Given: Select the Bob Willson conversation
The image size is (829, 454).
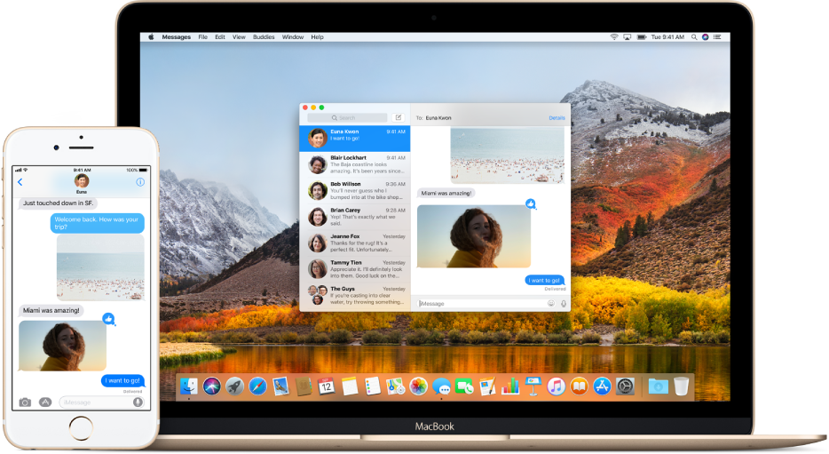Looking at the screenshot, I should point(355,190).
